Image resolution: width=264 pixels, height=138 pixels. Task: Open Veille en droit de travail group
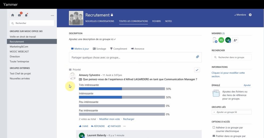pos(23,37)
